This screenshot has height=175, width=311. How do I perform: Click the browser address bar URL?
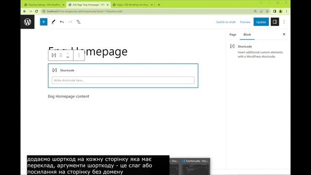(85, 11)
